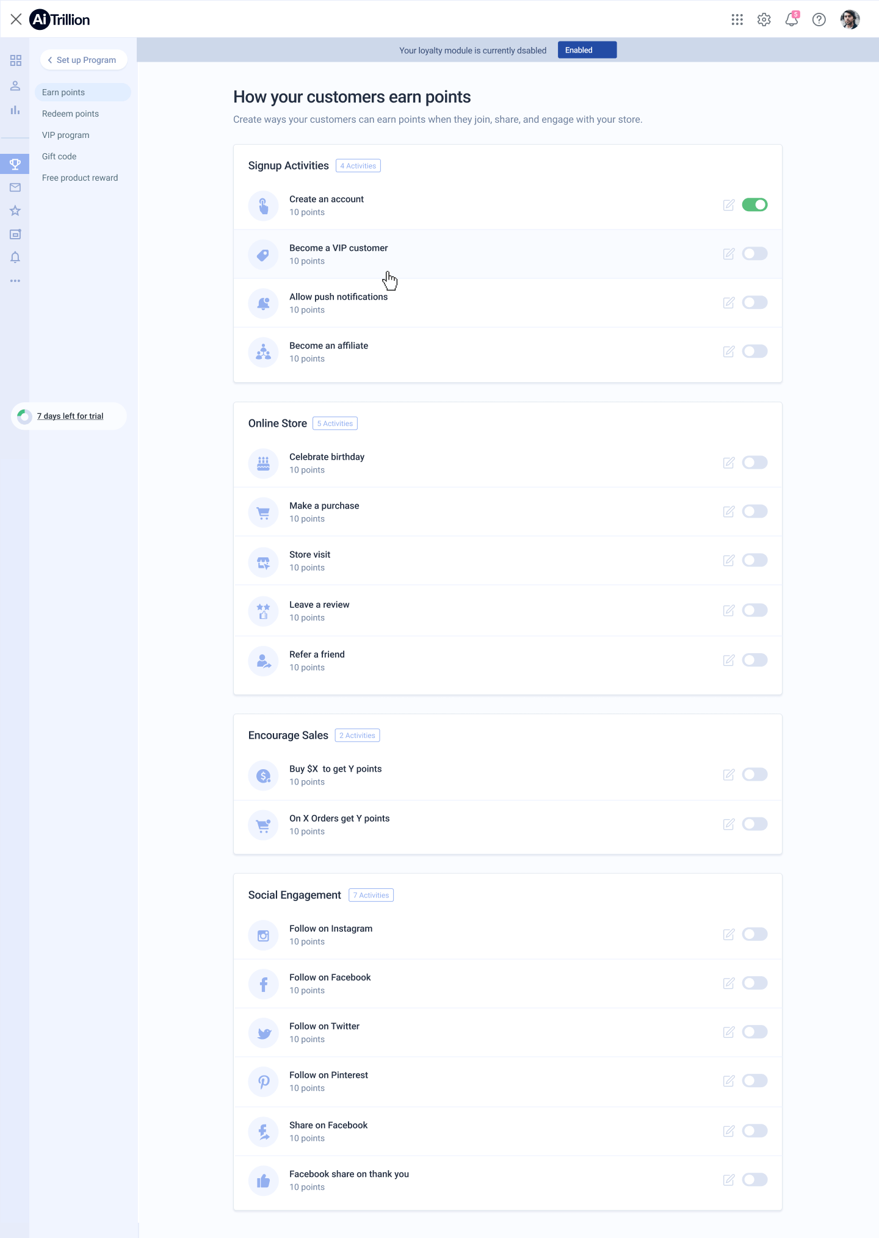Select Earn points menu item
This screenshot has height=1238, width=879.
click(82, 92)
